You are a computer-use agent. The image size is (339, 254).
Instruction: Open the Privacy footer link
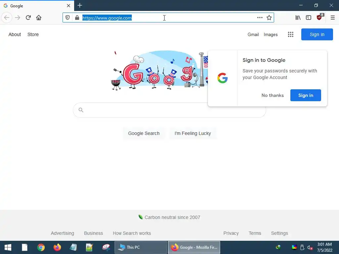pyautogui.click(x=231, y=233)
